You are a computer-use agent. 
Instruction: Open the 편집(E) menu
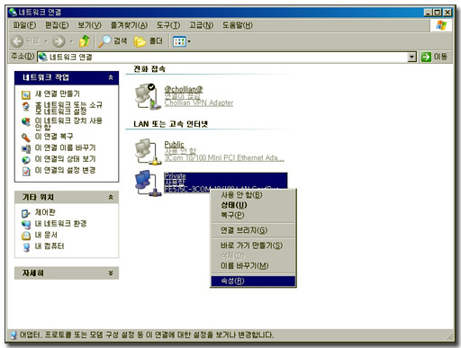tap(57, 25)
